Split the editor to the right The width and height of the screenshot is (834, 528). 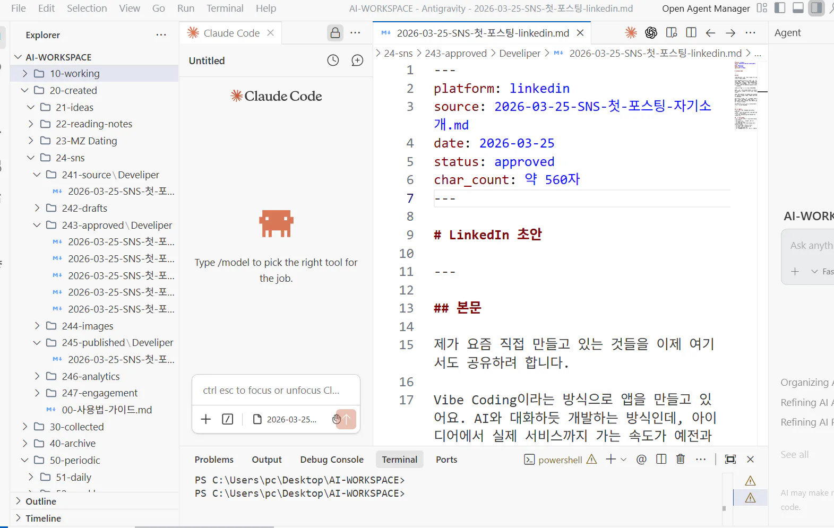691,33
